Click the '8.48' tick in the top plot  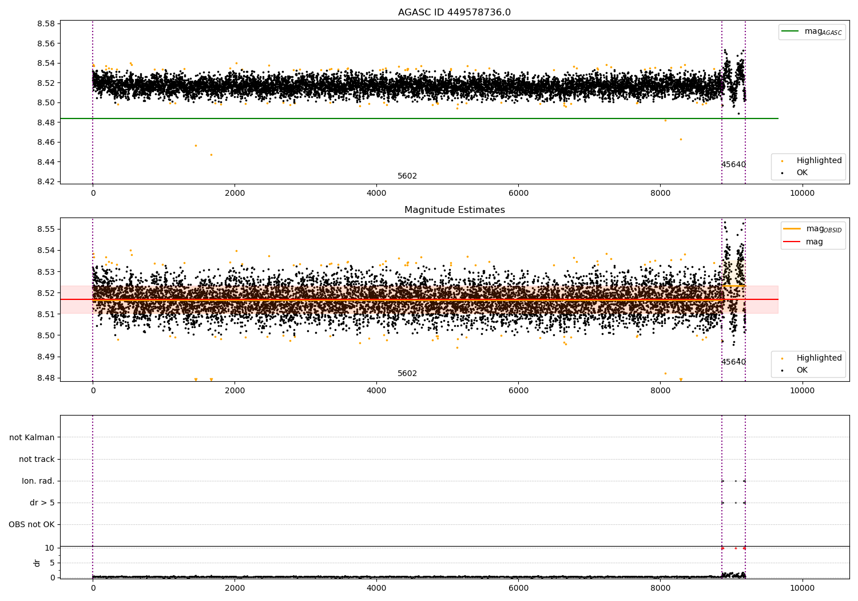[x=46, y=122]
